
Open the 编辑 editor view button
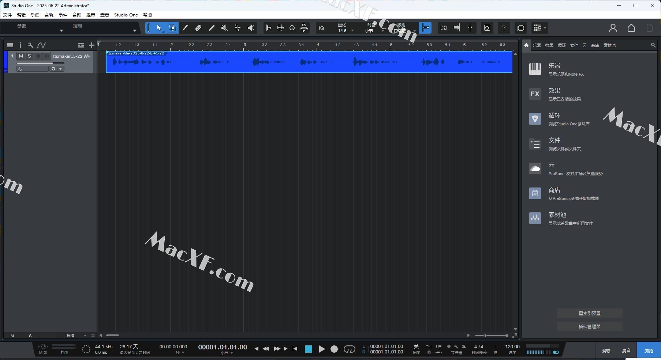[x=606, y=350]
